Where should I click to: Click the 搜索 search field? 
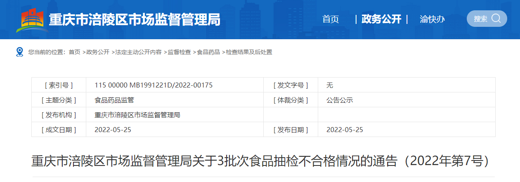[x=487, y=19]
